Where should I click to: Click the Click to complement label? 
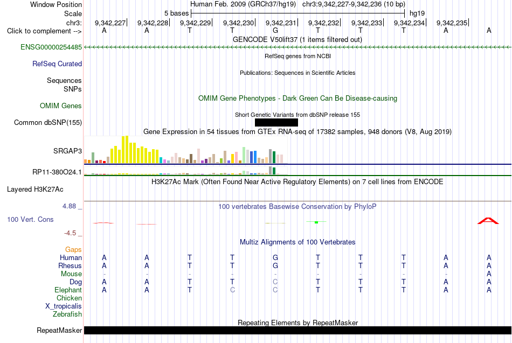pyautogui.click(x=44, y=31)
